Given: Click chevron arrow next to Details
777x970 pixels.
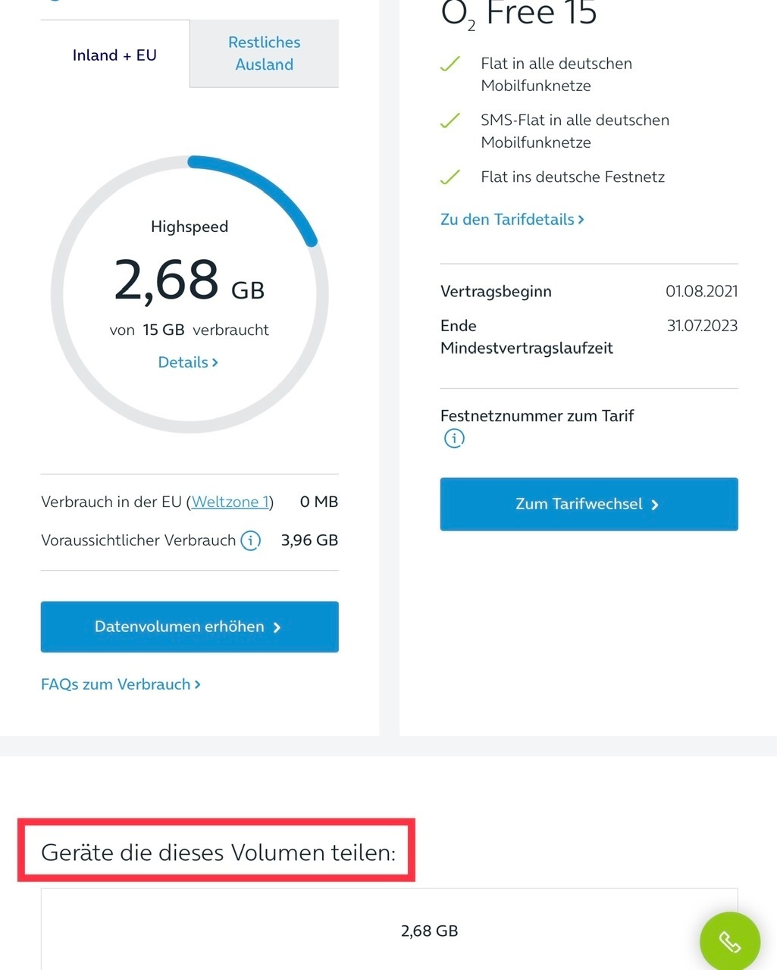Looking at the screenshot, I should point(215,363).
